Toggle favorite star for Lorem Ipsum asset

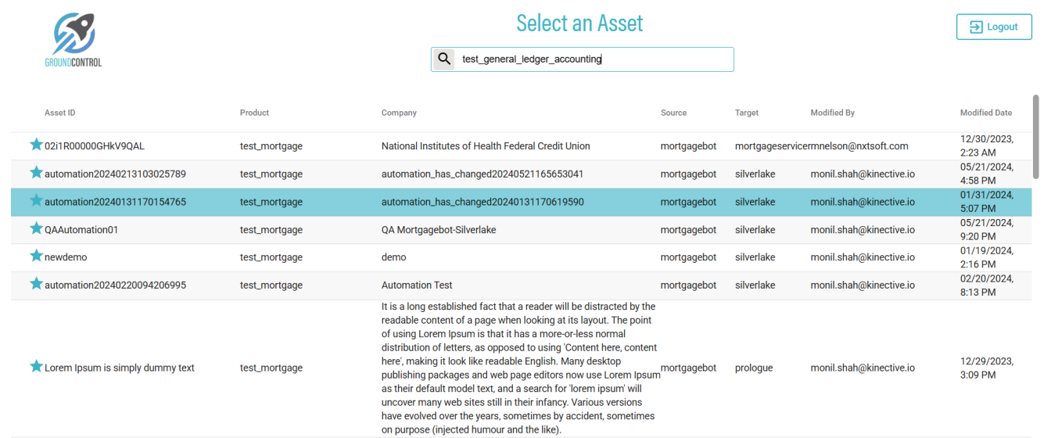point(36,367)
